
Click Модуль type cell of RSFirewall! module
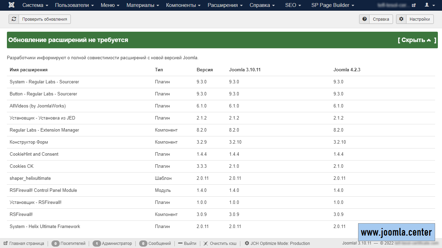coord(163,190)
